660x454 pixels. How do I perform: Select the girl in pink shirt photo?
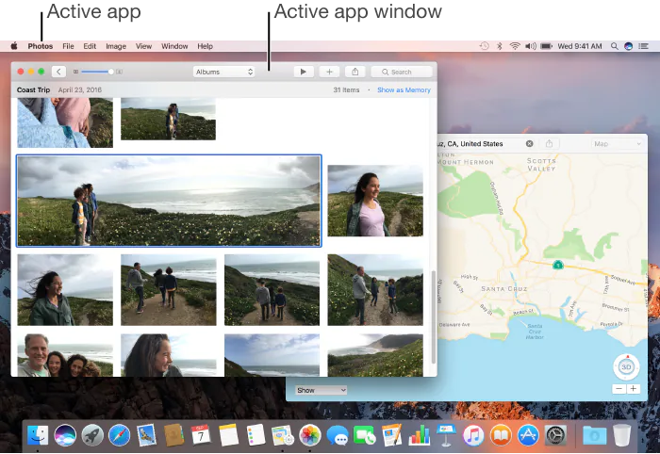tap(375, 201)
